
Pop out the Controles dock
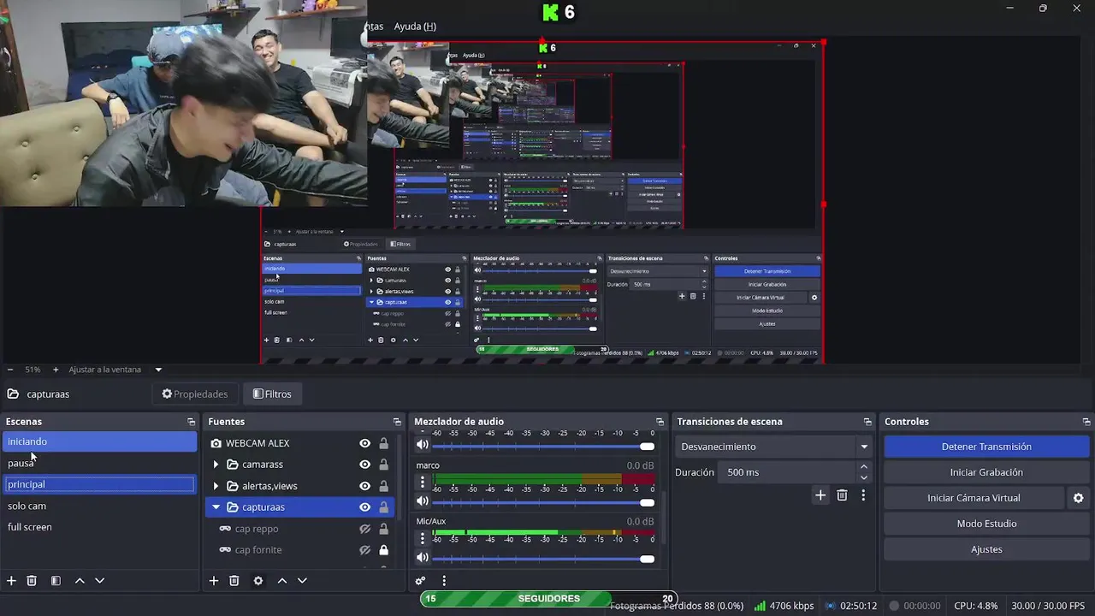[x=1086, y=422]
